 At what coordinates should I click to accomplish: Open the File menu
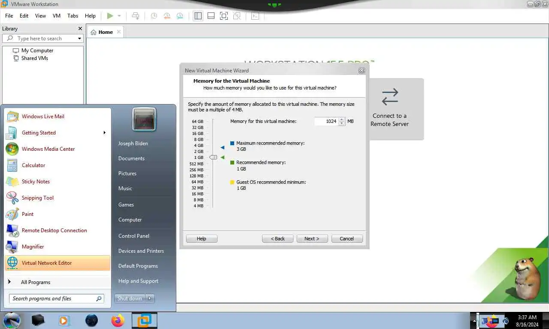(x=9, y=15)
